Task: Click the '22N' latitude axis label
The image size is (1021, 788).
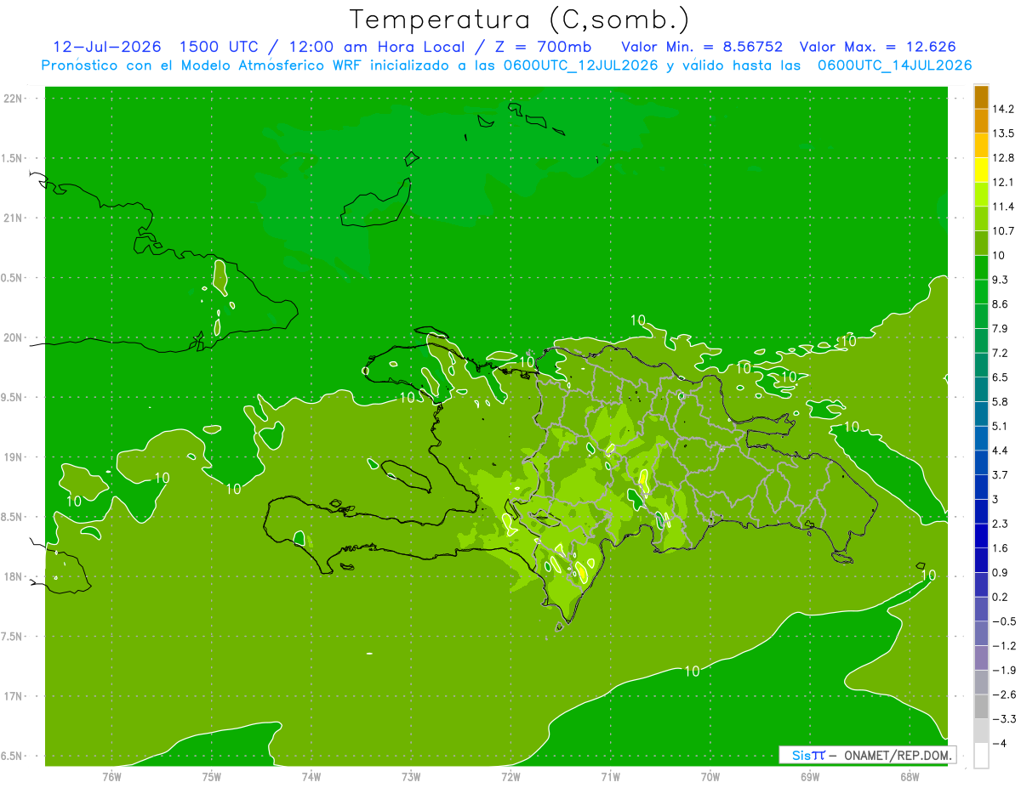Action: pyautogui.click(x=14, y=99)
